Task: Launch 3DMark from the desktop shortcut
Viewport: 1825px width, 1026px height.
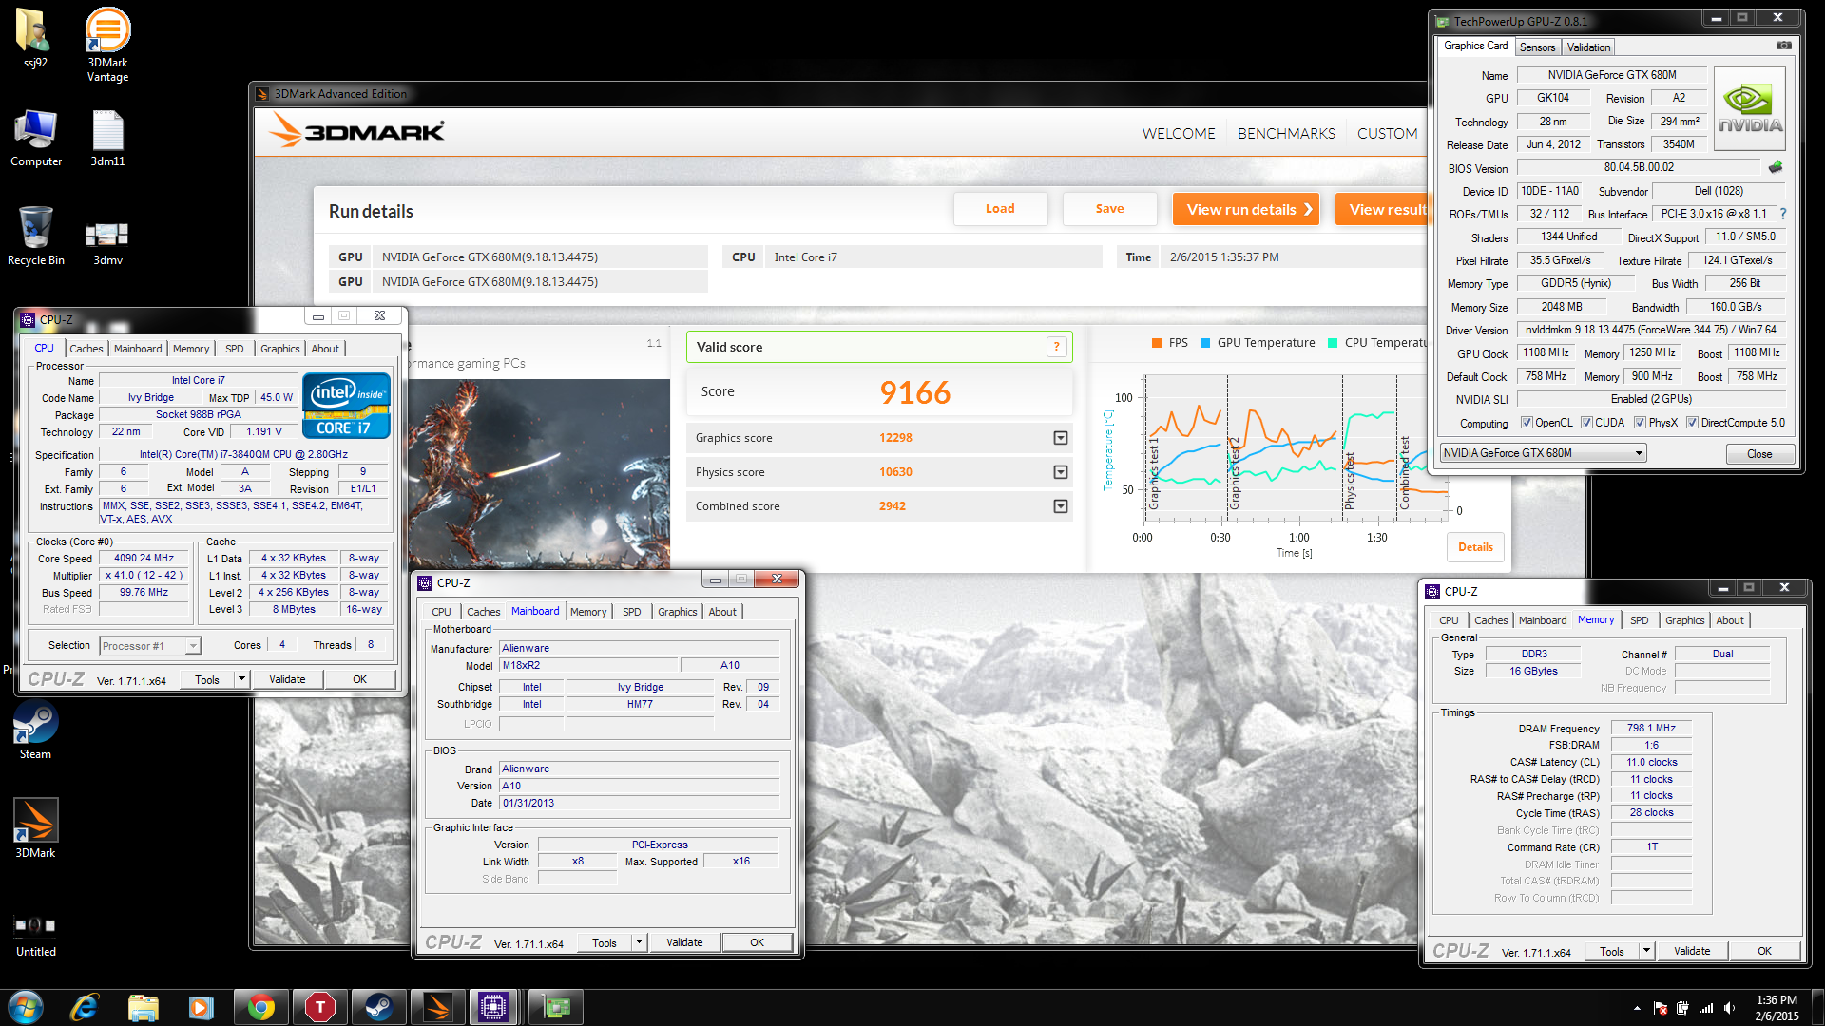Action: click(x=35, y=828)
